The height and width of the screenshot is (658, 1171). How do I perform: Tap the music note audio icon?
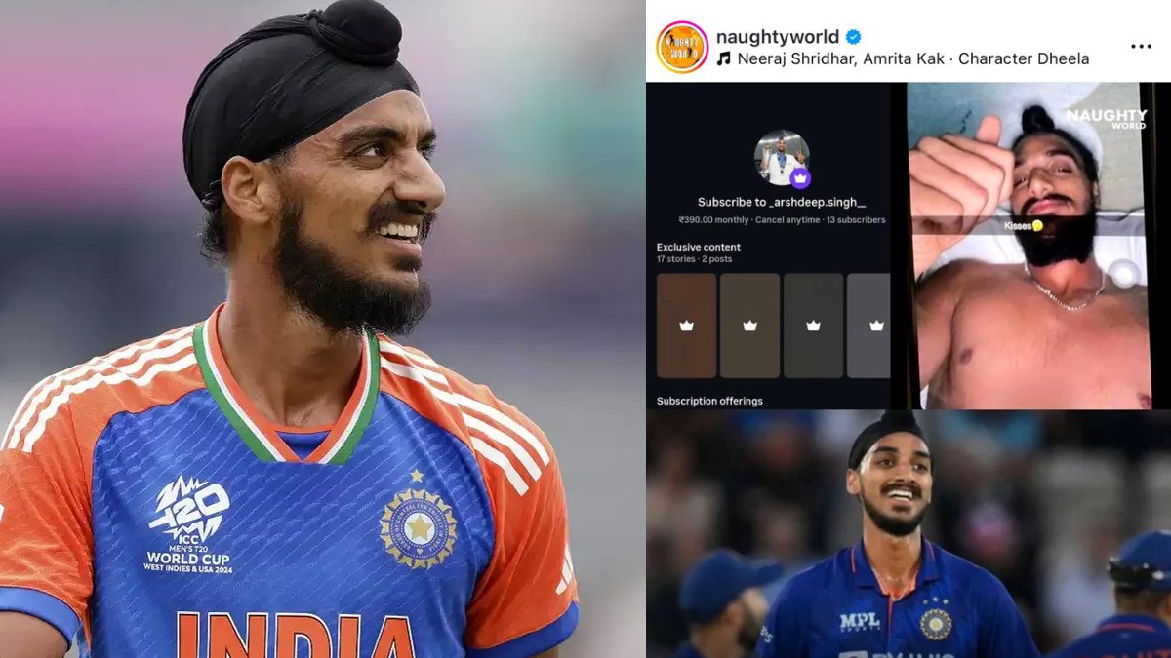coord(723,58)
